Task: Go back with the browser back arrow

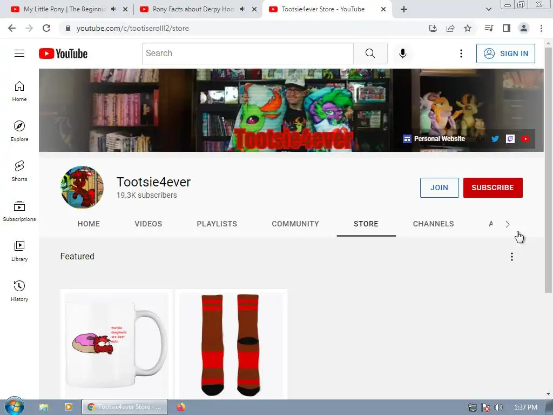Action: tap(12, 28)
